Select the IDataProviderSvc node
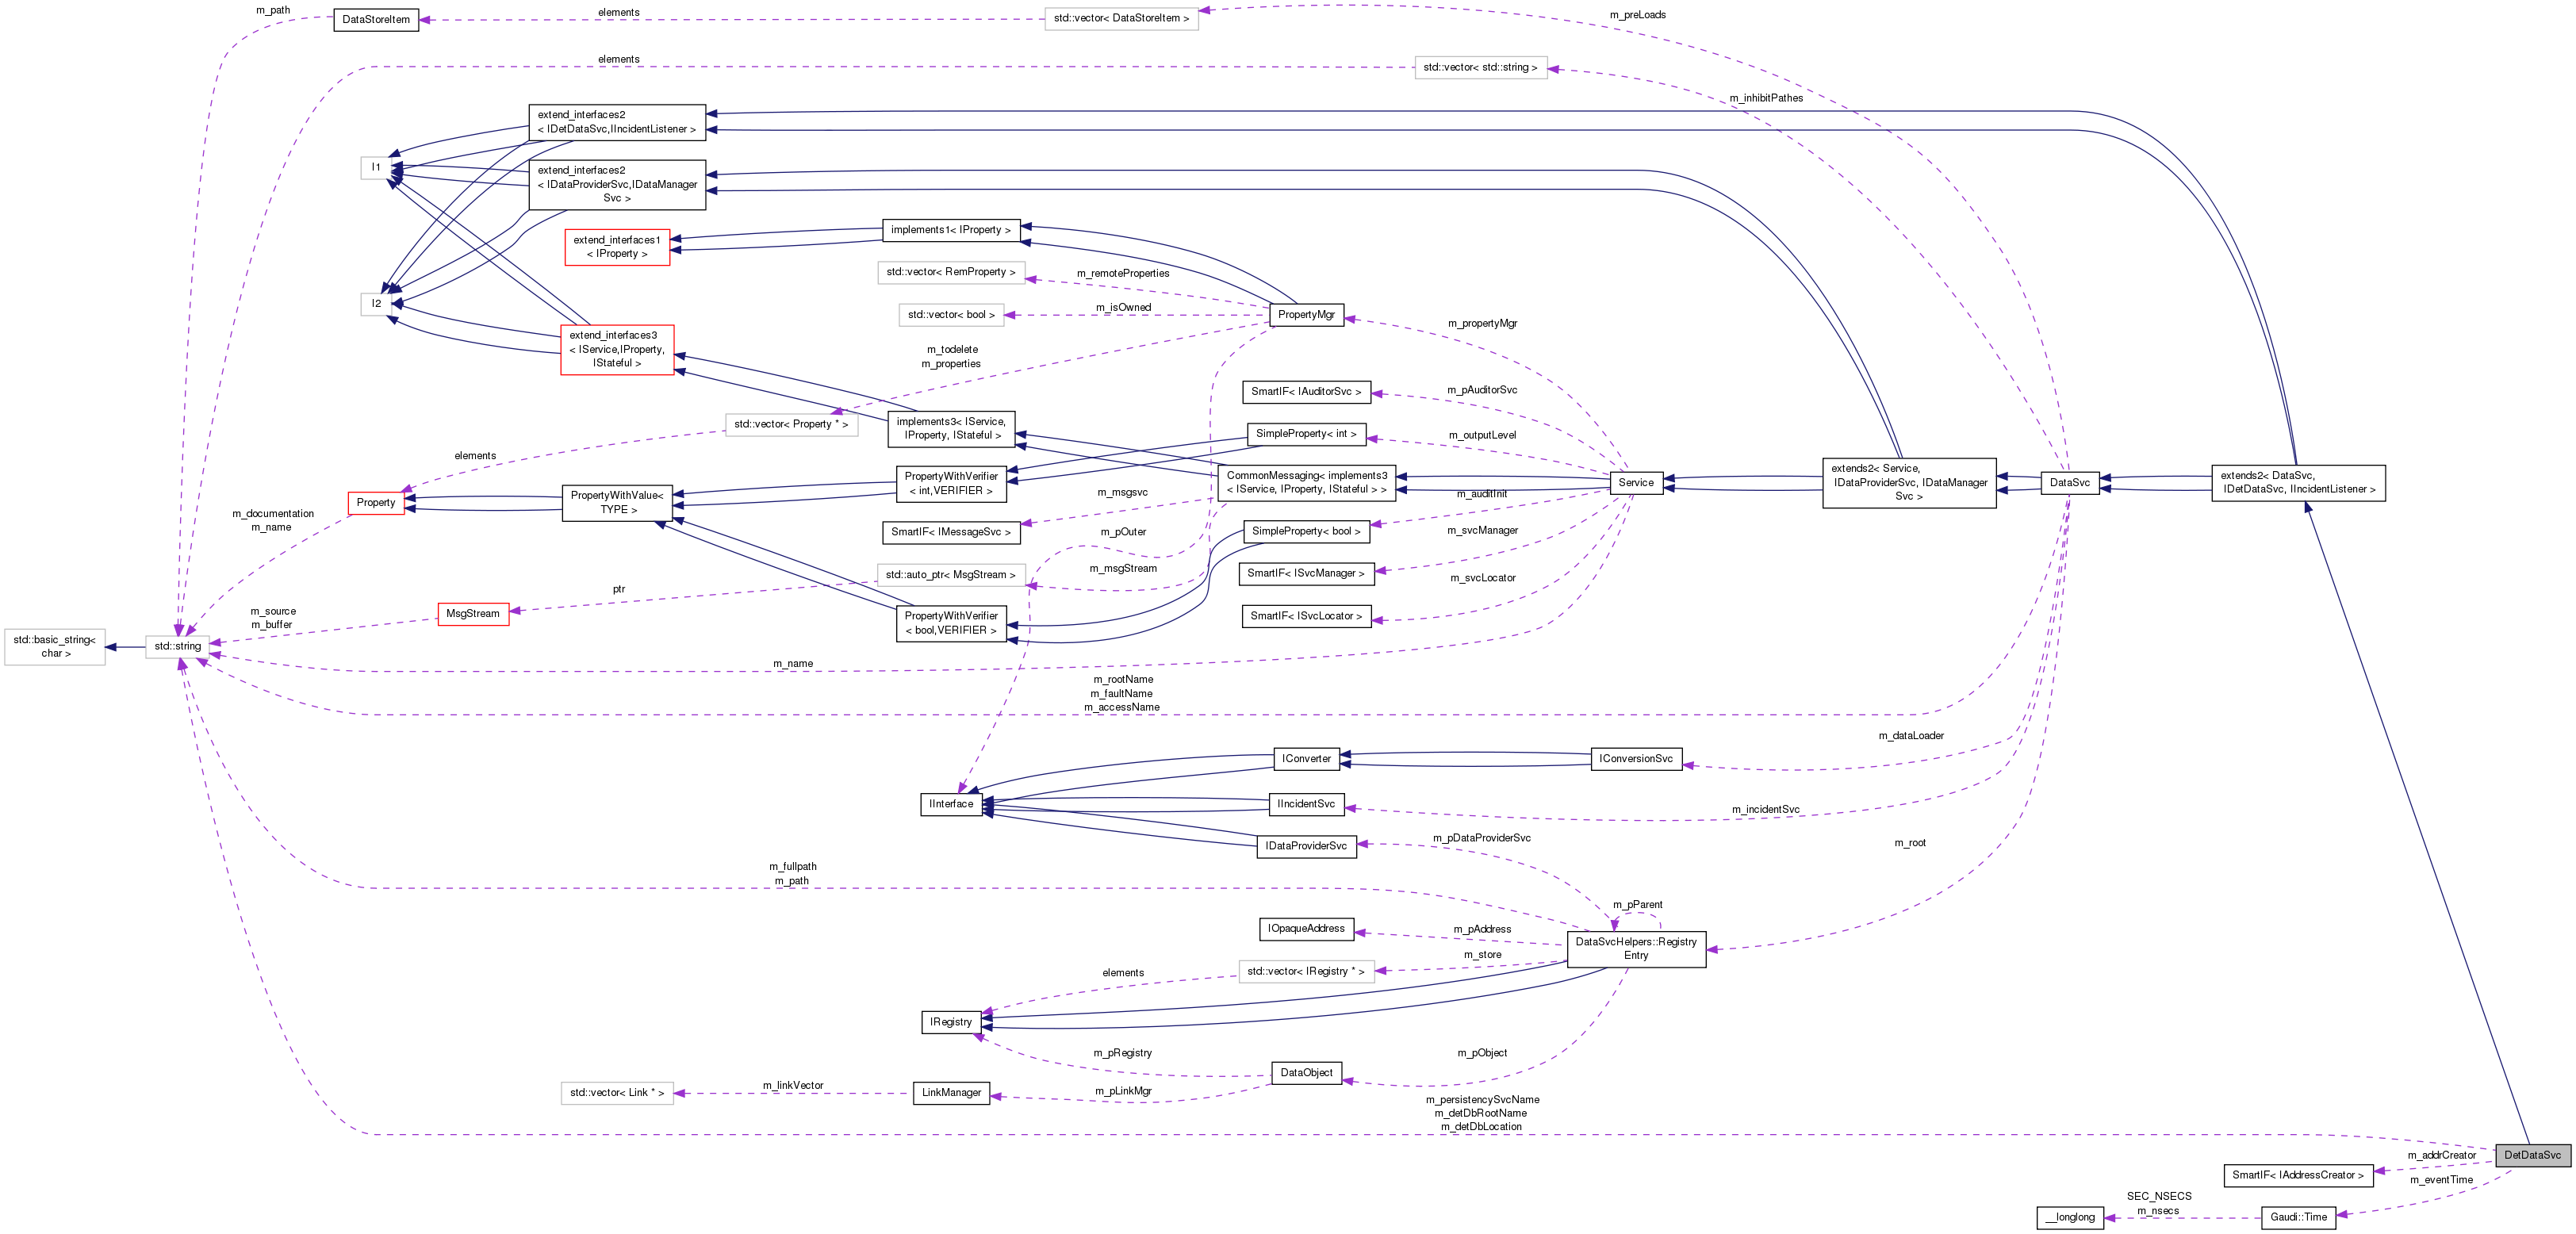Image resolution: width=2576 pixels, height=1234 pixels. [x=1307, y=847]
